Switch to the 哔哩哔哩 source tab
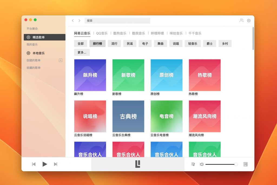 (157, 33)
